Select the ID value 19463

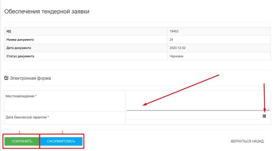pos(174,31)
